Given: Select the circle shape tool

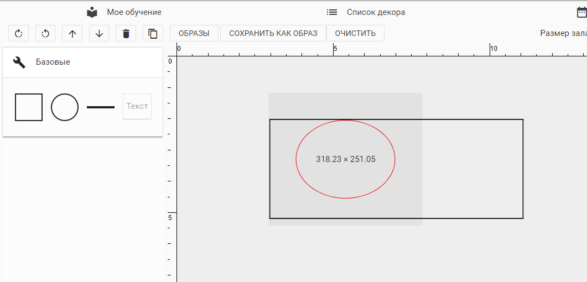Looking at the screenshot, I should tap(65, 107).
